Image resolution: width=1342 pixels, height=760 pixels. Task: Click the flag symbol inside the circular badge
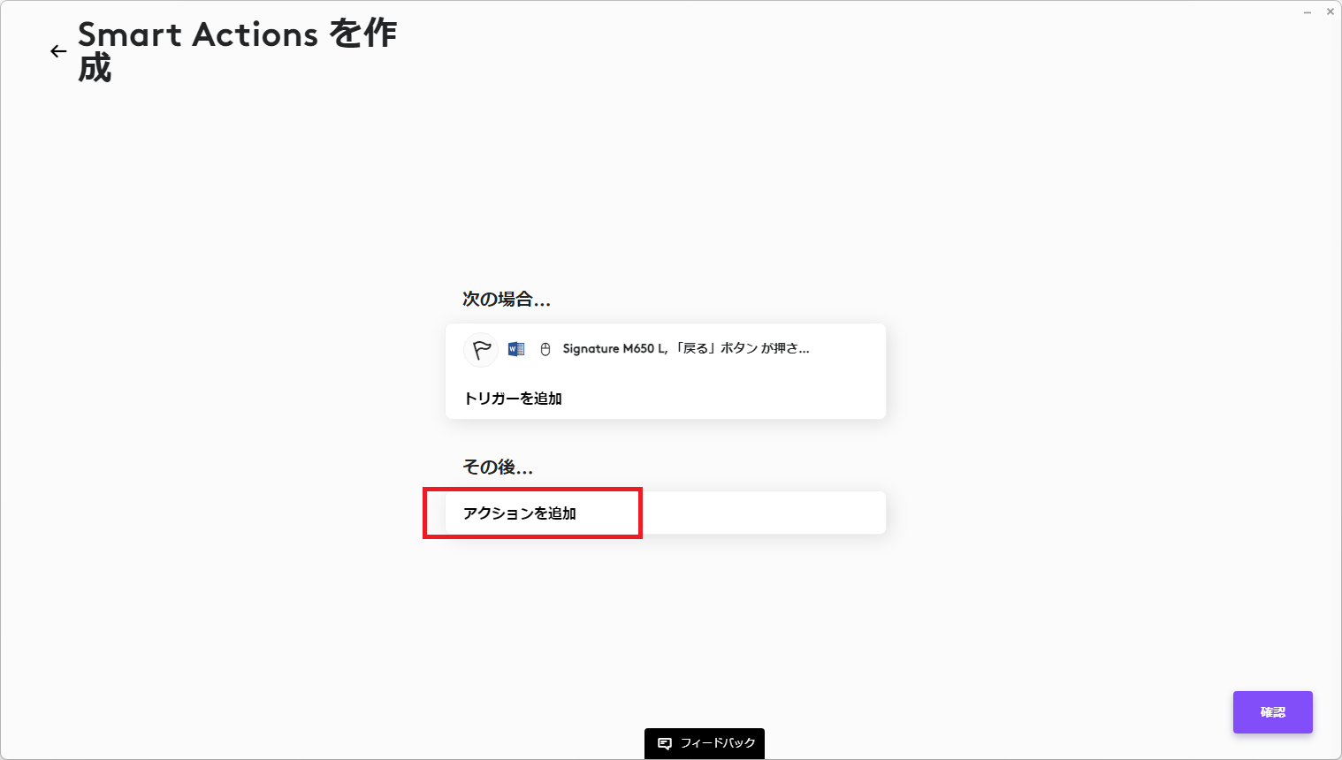tap(480, 349)
